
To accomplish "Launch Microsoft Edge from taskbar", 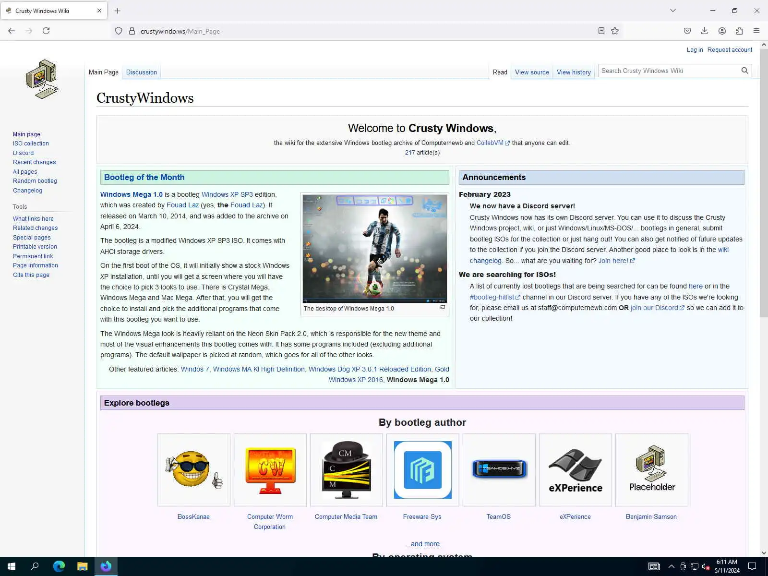I will click(x=59, y=566).
